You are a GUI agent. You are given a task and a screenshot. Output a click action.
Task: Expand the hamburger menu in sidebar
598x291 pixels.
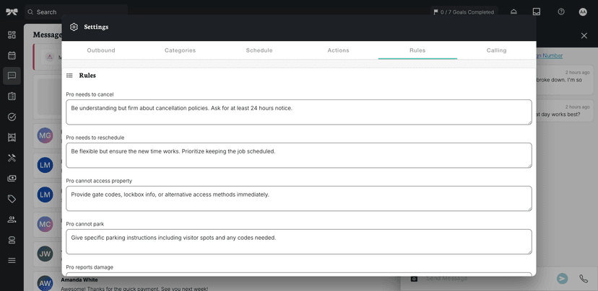click(x=12, y=260)
